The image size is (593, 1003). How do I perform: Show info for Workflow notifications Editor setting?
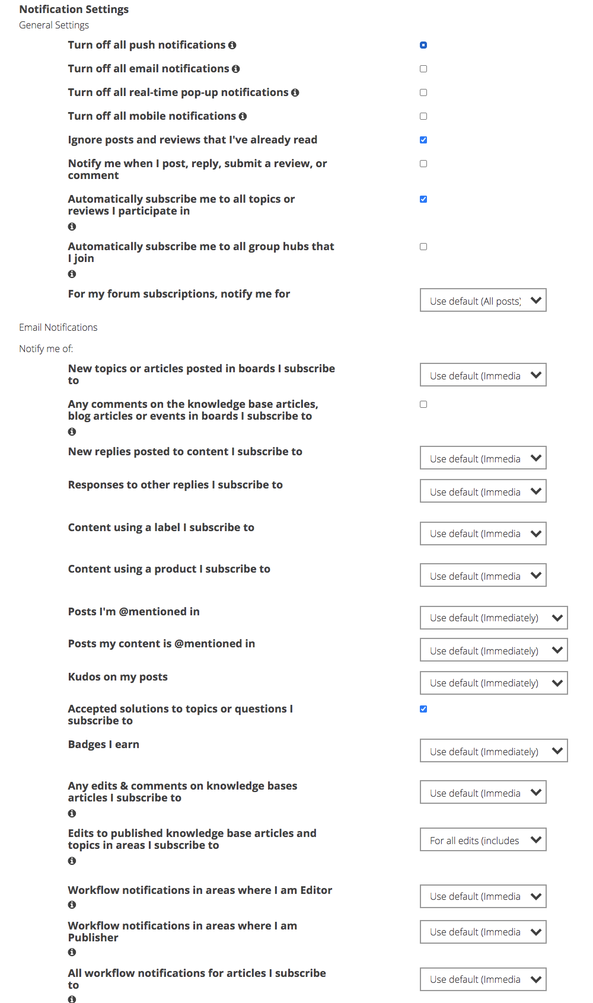click(72, 905)
